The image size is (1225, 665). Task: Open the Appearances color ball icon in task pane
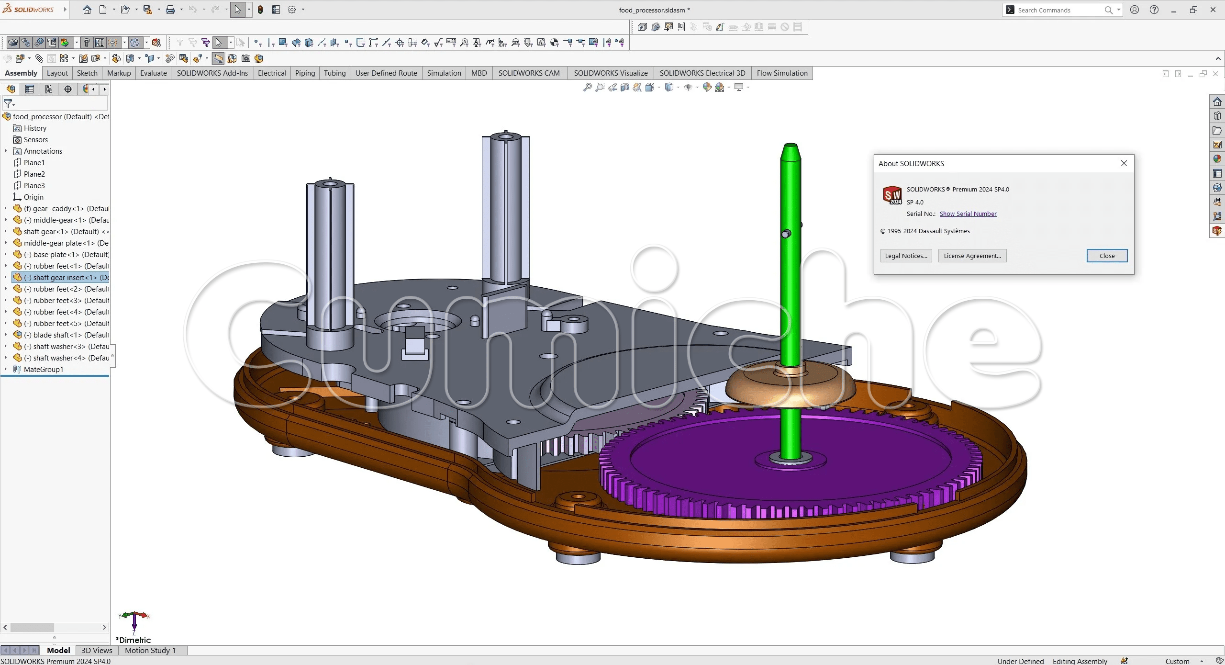click(x=1217, y=159)
